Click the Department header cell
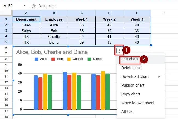178x119 pixels. pos(26,19)
